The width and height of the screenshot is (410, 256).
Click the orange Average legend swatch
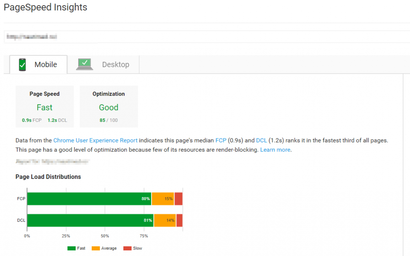[96, 248]
